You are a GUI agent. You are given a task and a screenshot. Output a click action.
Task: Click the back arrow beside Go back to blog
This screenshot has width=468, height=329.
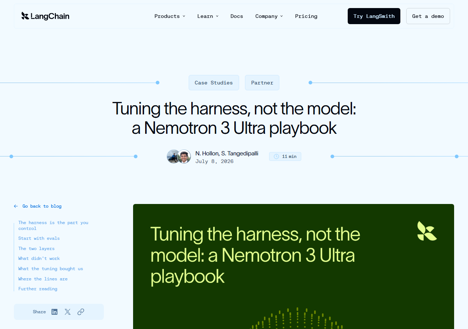pos(16,206)
